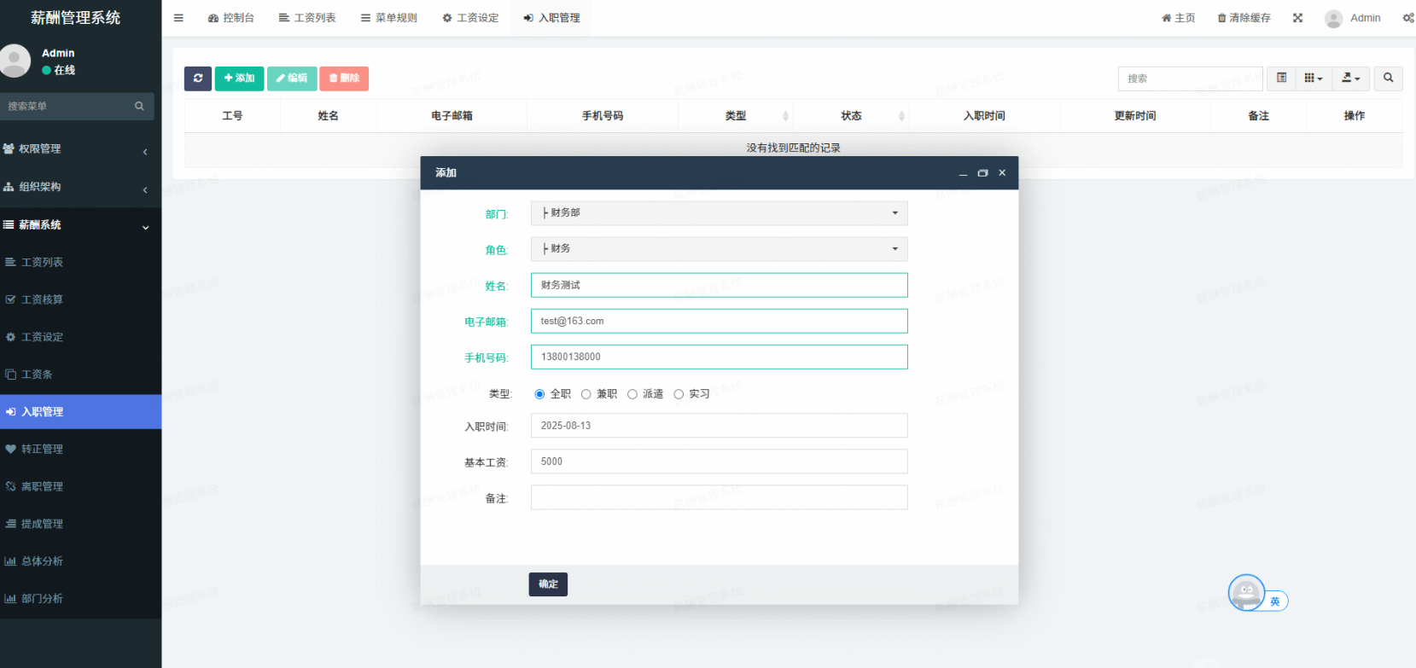
Task: Open the 角色 role dropdown
Action: click(x=719, y=249)
